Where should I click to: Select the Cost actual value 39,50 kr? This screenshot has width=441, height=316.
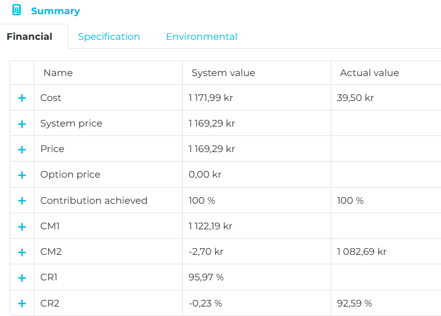(x=355, y=98)
